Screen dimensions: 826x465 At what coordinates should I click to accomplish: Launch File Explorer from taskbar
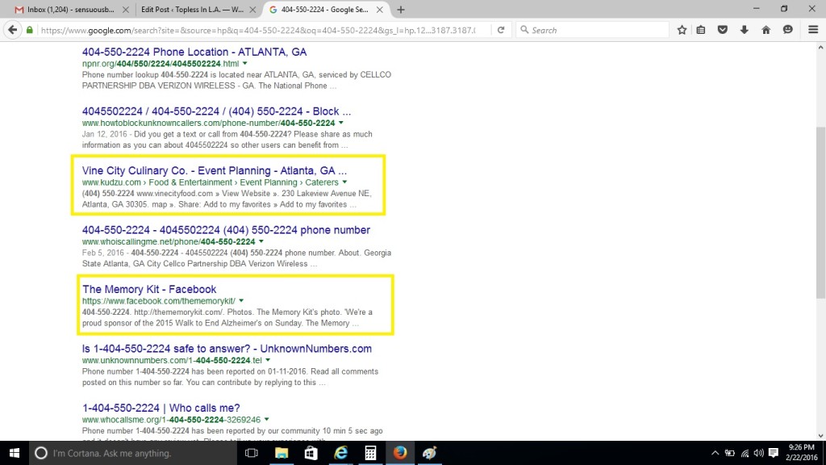point(282,453)
